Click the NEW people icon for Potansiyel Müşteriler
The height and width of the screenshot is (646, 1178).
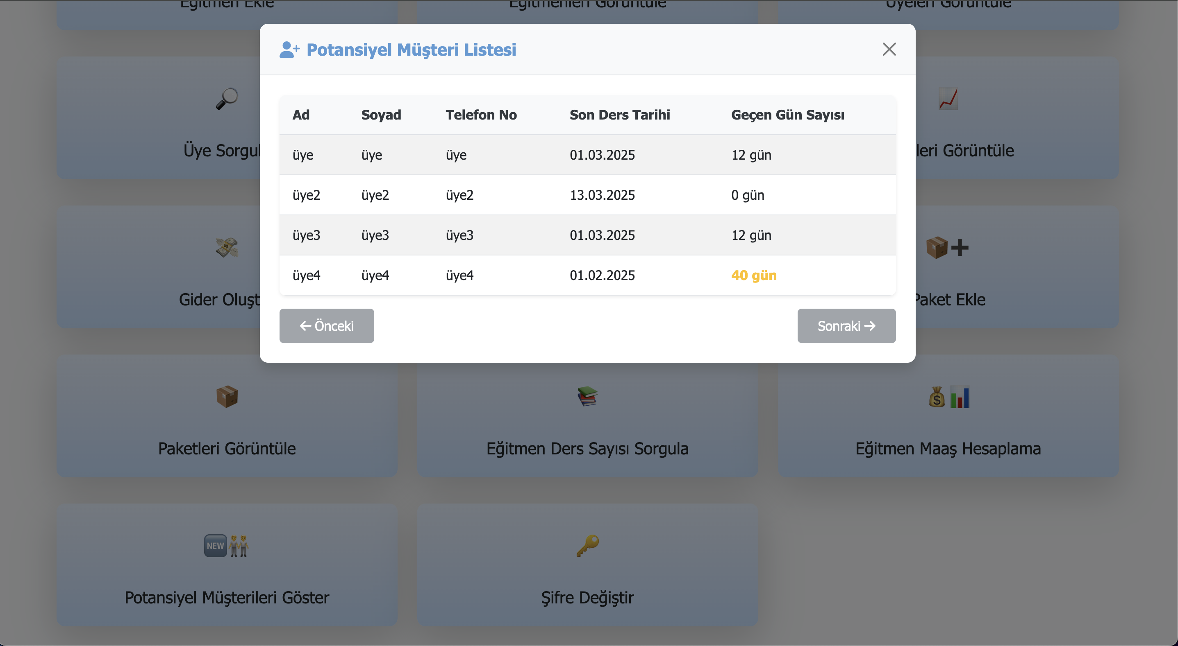click(226, 545)
